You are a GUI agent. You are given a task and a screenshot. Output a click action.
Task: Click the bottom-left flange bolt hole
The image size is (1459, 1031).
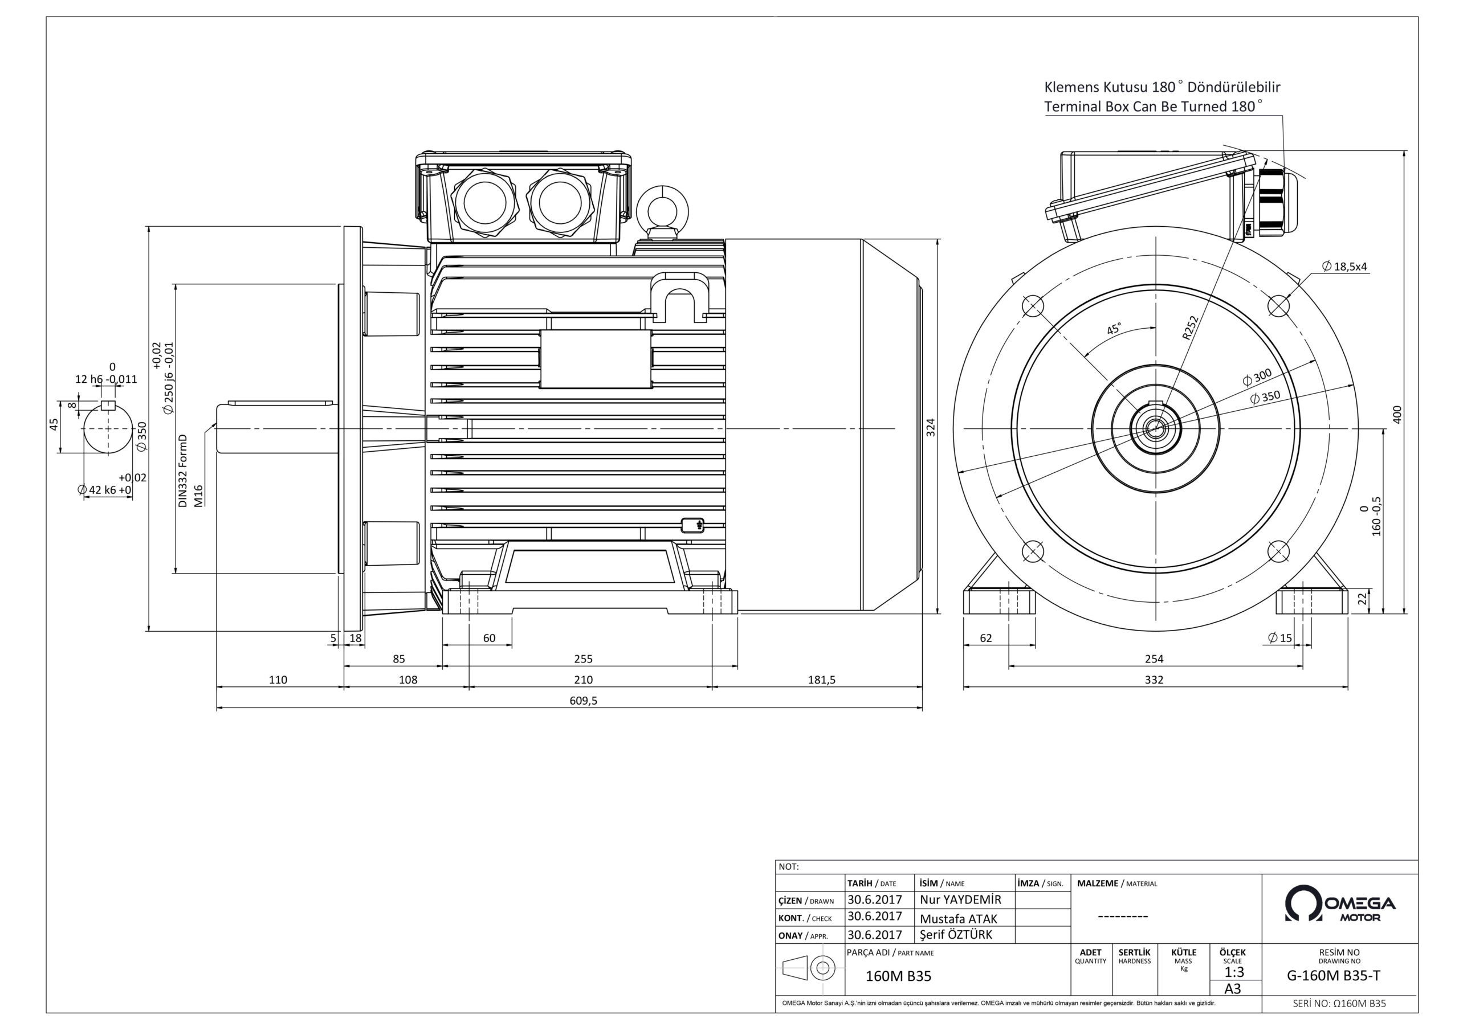(1032, 551)
